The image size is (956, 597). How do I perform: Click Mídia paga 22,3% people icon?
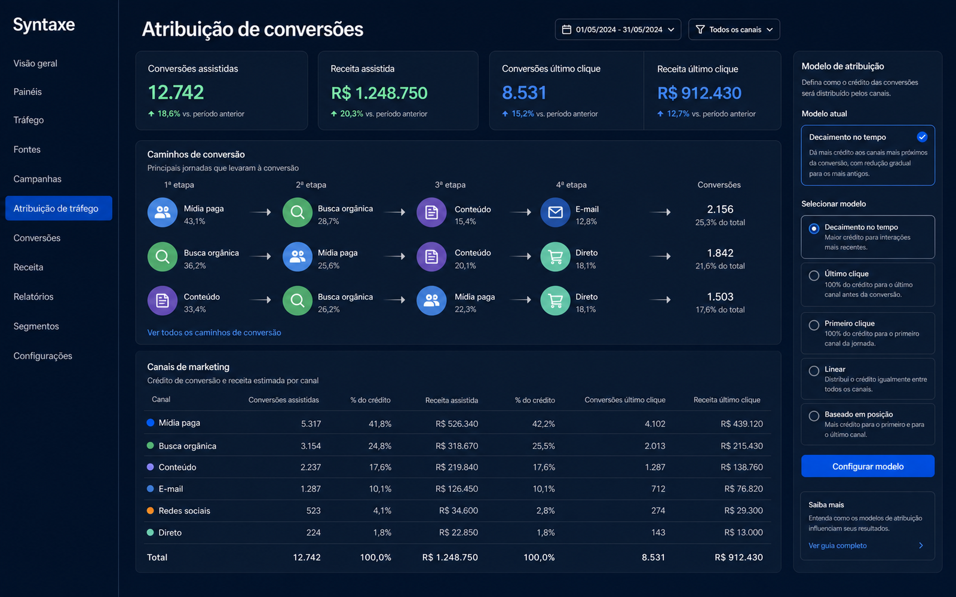click(431, 300)
